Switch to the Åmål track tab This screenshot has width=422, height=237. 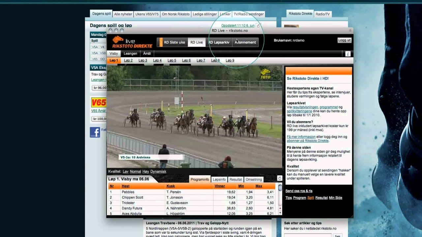(x=147, y=54)
